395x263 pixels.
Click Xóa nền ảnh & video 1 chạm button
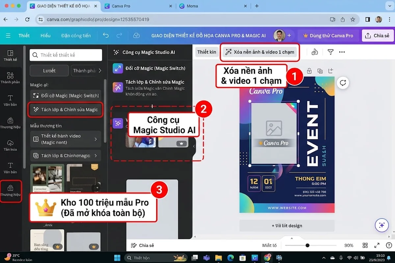click(x=260, y=52)
